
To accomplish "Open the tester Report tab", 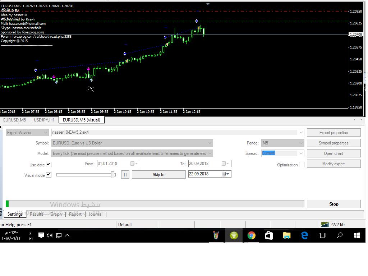I will tap(75, 214).
